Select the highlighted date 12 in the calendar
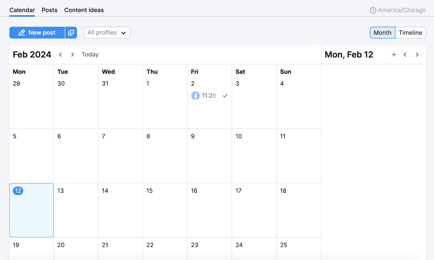The width and height of the screenshot is (434, 260). 31,210
